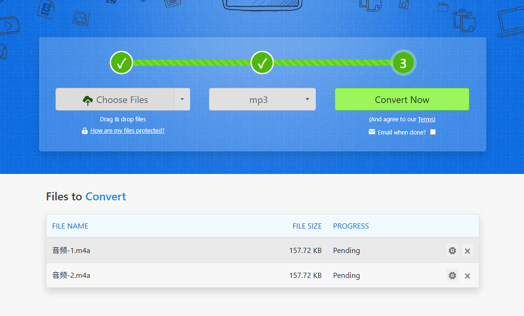This screenshot has width=524, height=316.
Task: Select the 音频-1.m4a file name
Action: [x=71, y=251]
